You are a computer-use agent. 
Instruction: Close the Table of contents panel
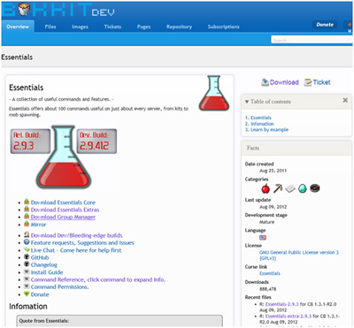pyautogui.click(x=345, y=101)
